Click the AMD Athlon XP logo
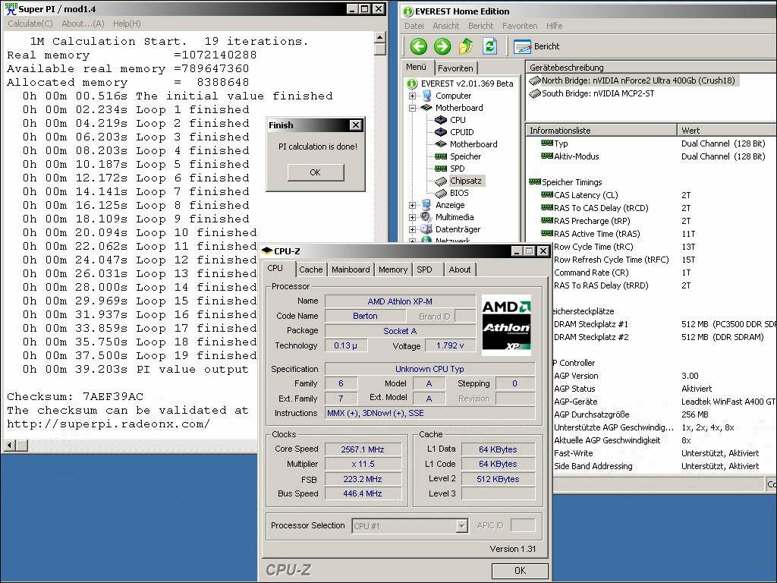777x583 pixels. (506, 325)
